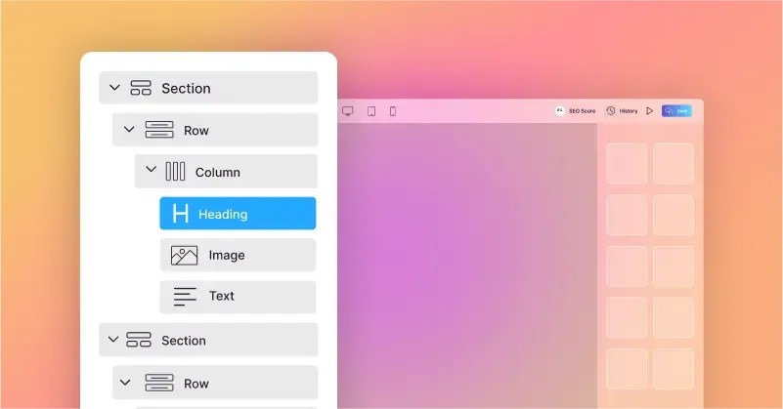Click the play preview icon

[x=650, y=110]
